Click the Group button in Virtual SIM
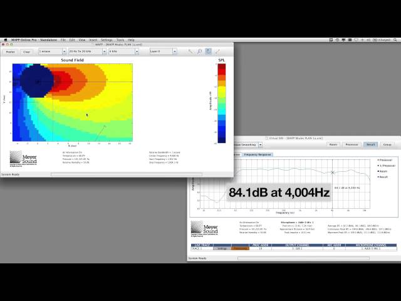Screen dimensions: 401x301 click(387, 145)
